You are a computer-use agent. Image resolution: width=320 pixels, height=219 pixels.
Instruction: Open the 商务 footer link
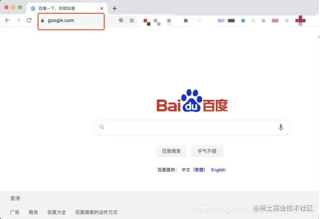pyautogui.click(x=33, y=212)
